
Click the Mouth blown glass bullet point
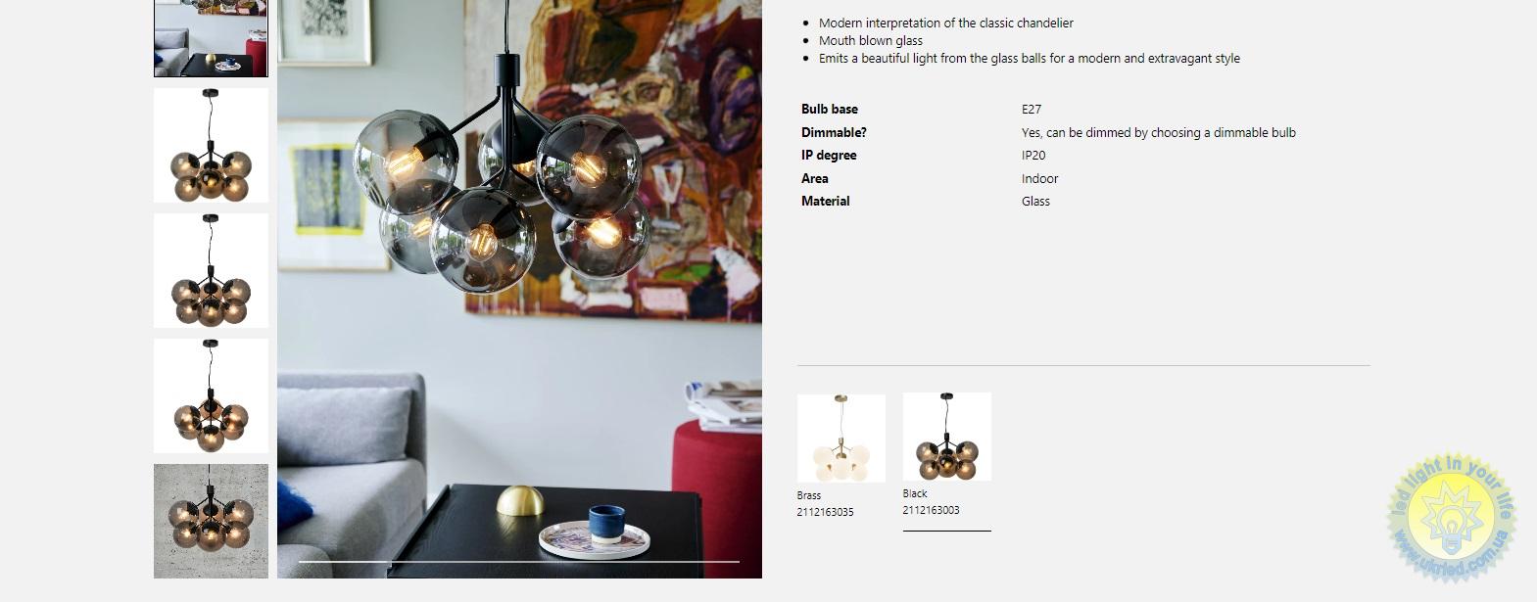871,41
